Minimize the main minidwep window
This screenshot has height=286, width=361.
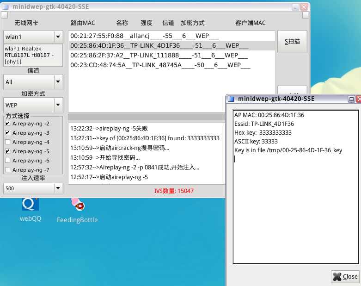295,7
